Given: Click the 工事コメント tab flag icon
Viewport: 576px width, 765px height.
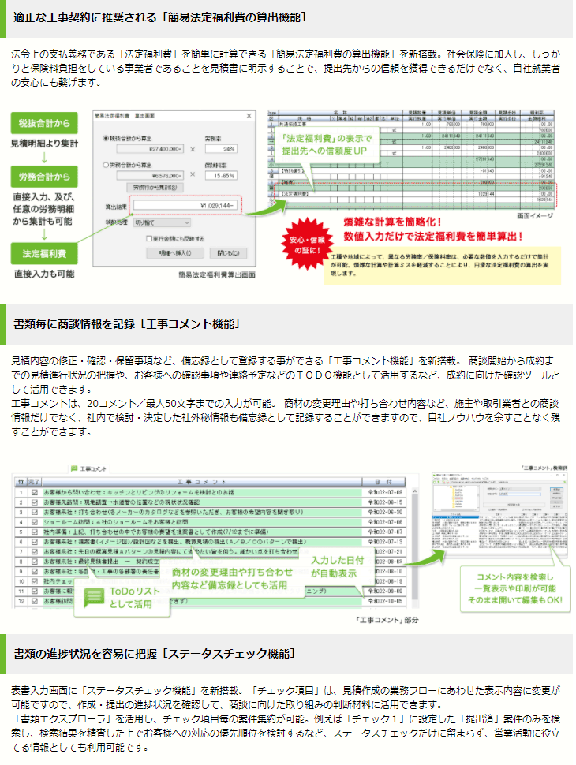Looking at the screenshot, I should coord(74,468).
